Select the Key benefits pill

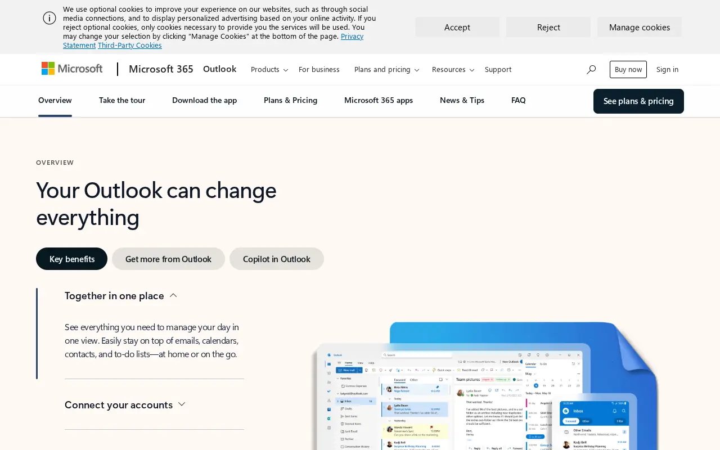click(72, 259)
